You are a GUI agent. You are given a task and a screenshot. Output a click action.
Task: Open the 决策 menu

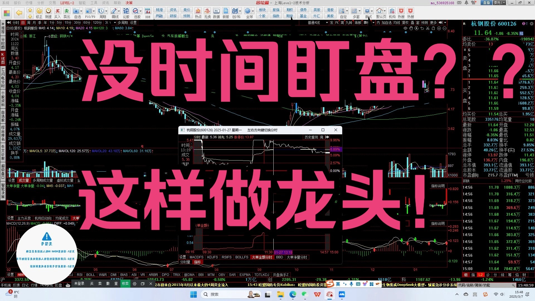click(129, 3)
